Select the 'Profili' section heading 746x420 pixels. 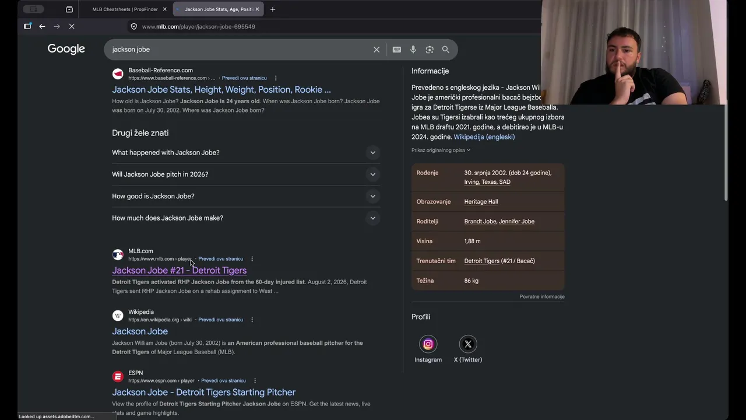[x=421, y=317]
